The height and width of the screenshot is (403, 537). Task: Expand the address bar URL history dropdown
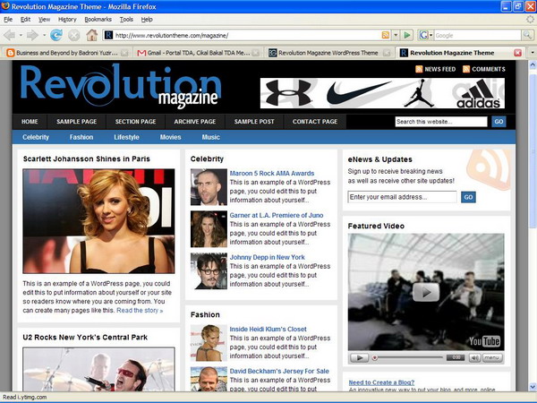click(396, 35)
